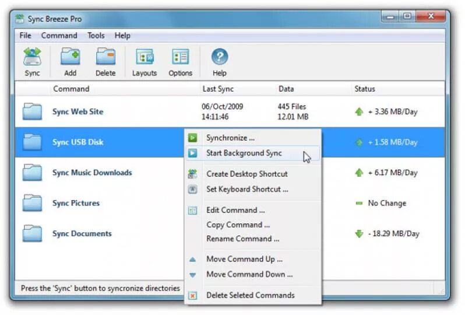The width and height of the screenshot is (465, 315).
Task: Click the - 18.29 MB/Day status text
Action: (x=394, y=234)
